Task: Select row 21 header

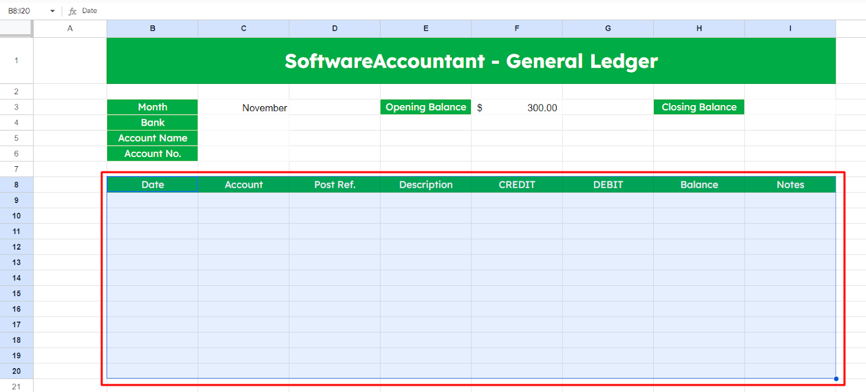Action: (16, 386)
